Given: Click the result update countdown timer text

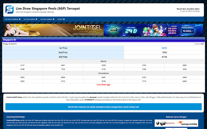Looking at the screenshot, I should point(190,11).
